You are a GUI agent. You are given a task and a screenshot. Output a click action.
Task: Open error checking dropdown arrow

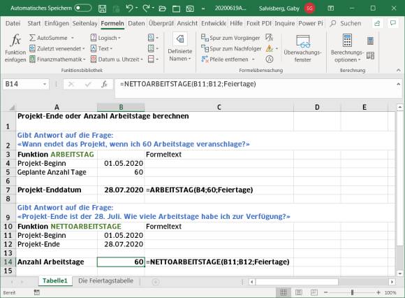pyautogui.click(x=277, y=48)
